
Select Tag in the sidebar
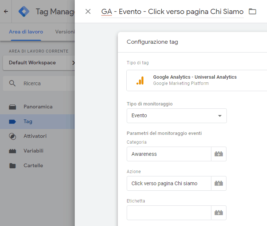37,122
